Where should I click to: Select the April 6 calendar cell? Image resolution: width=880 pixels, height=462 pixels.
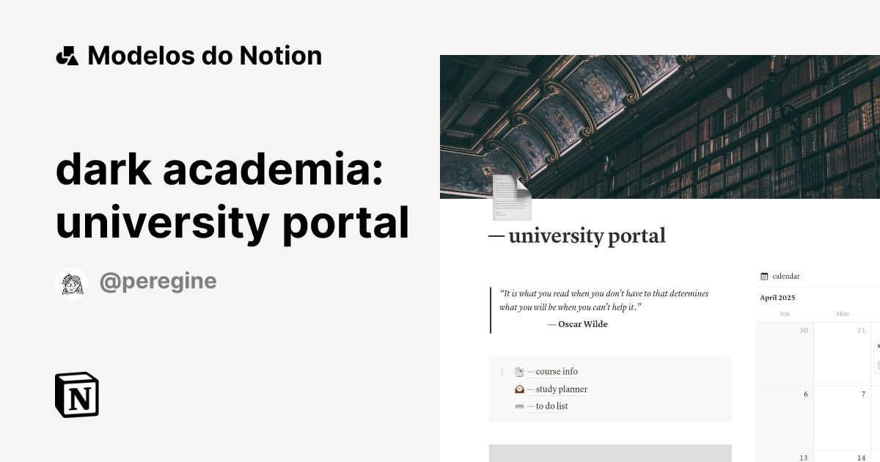pyautogui.click(x=784, y=418)
